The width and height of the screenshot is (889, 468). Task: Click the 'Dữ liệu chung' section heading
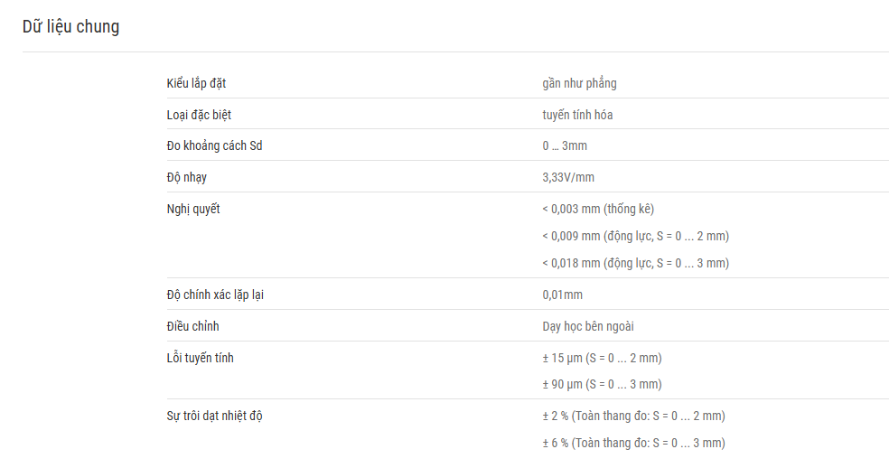(70, 27)
